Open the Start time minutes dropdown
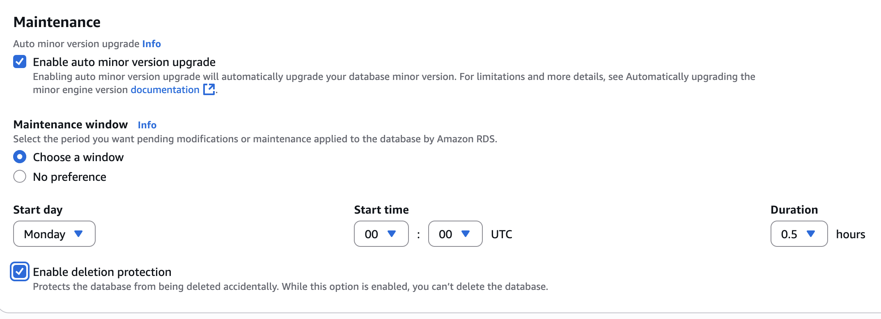 point(455,234)
